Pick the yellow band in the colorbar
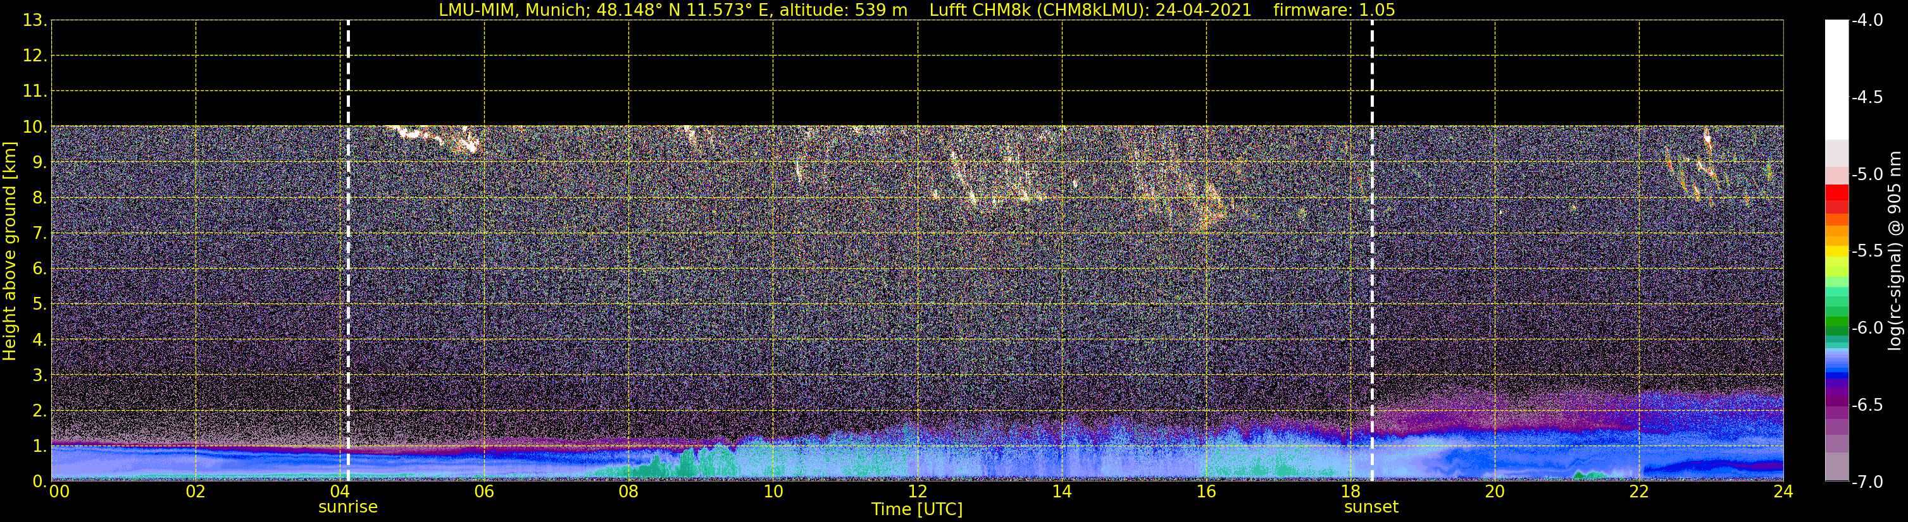This screenshot has width=1908, height=522. pos(1836,252)
